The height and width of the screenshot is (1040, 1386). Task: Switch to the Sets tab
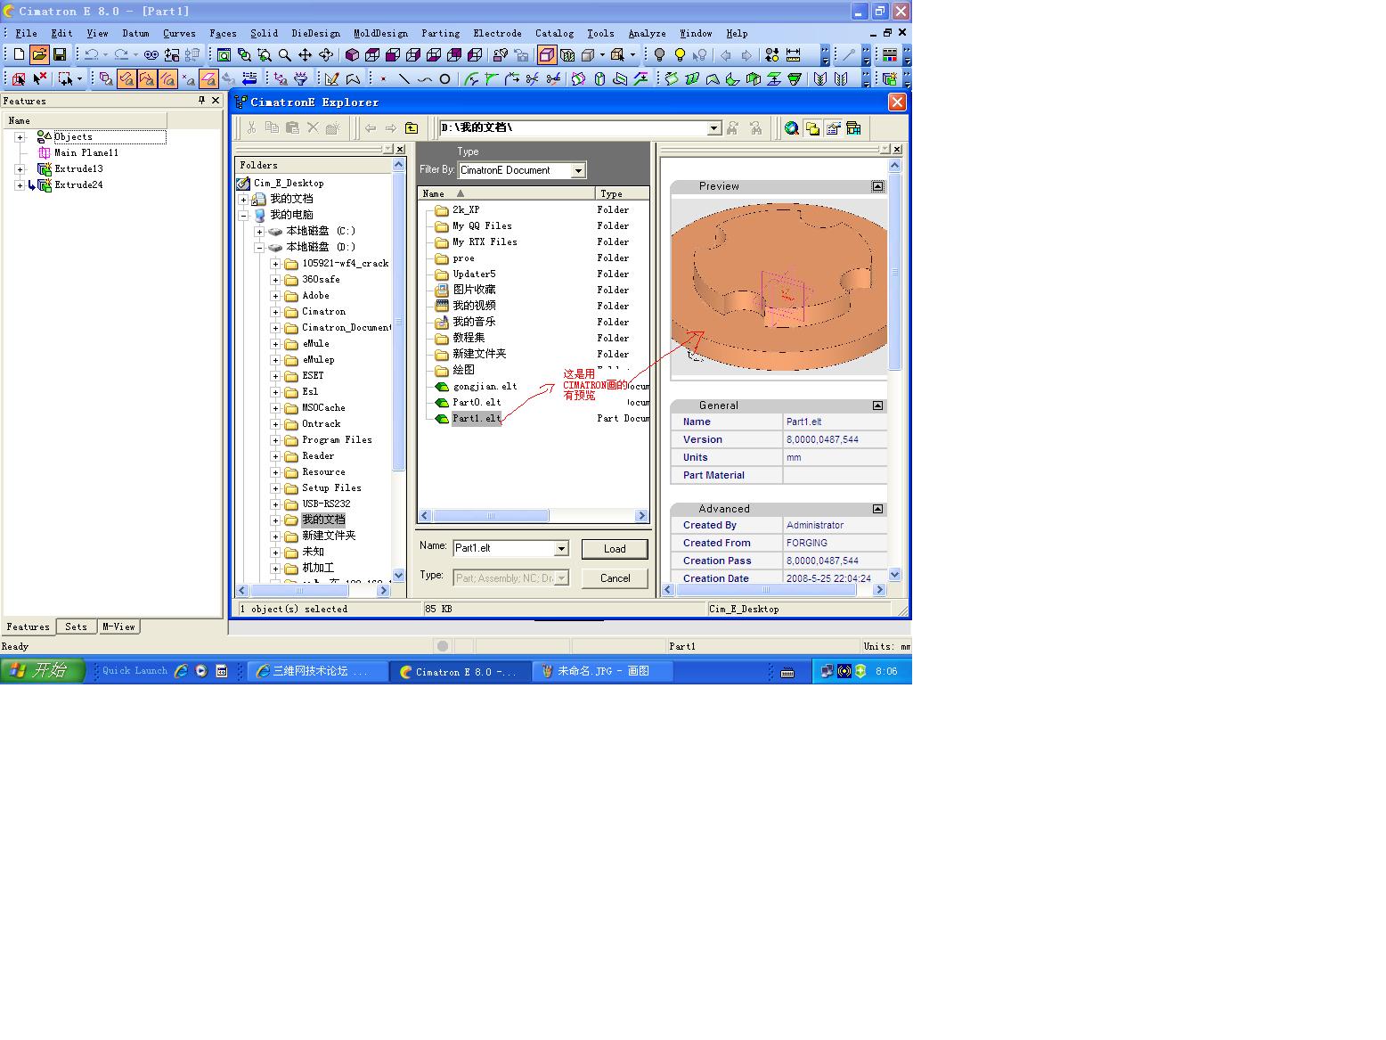tap(77, 626)
